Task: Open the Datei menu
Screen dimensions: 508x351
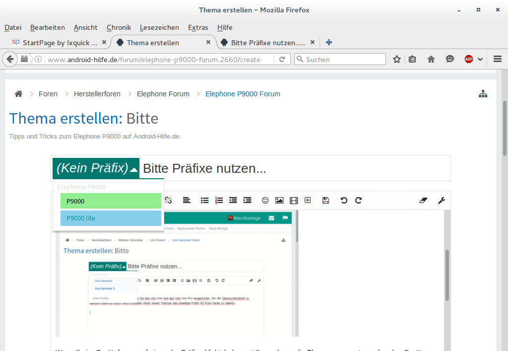Action: tap(13, 27)
